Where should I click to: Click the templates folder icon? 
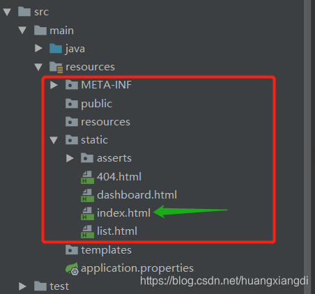(x=72, y=250)
